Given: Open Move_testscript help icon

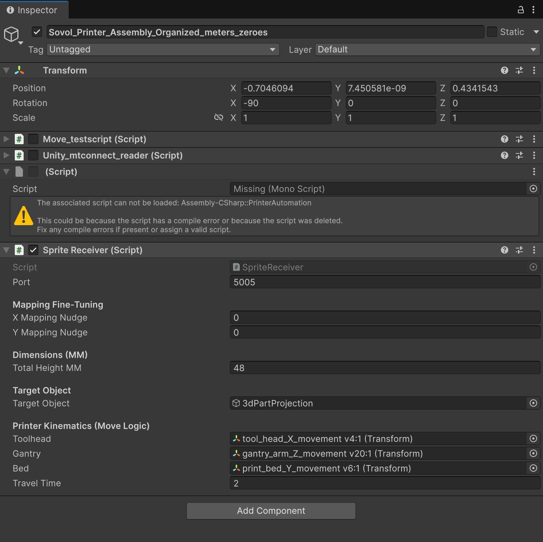Looking at the screenshot, I should pos(505,139).
